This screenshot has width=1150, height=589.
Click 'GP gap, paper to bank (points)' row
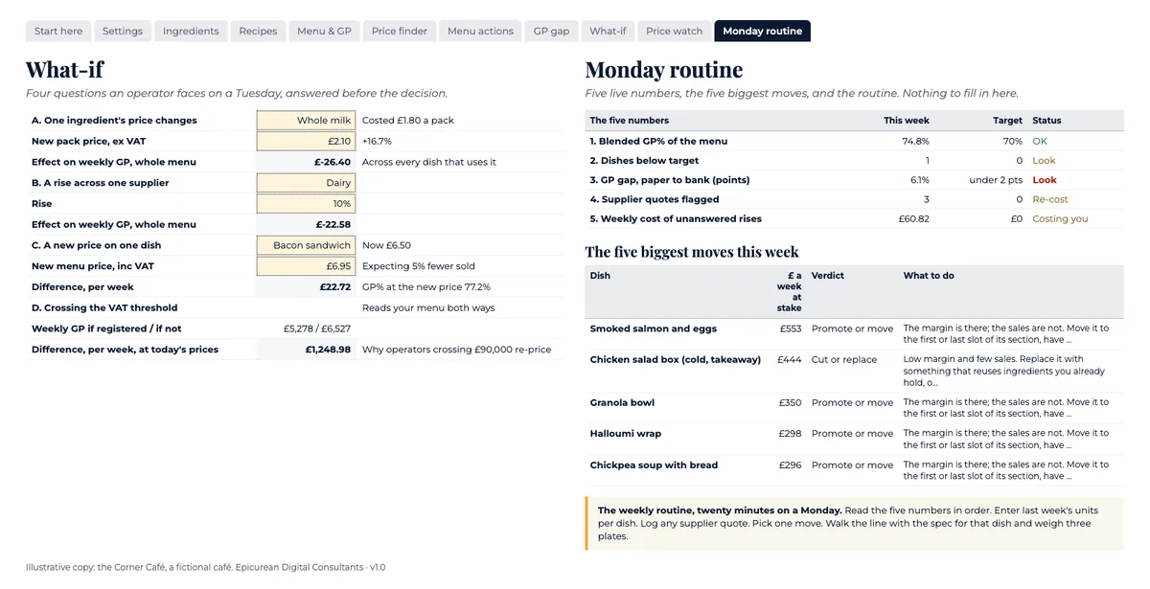pyautogui.click(x=854, y=180)
